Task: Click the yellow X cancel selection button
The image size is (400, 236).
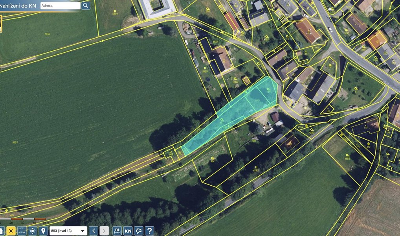Action: click(x=11, y=231)
